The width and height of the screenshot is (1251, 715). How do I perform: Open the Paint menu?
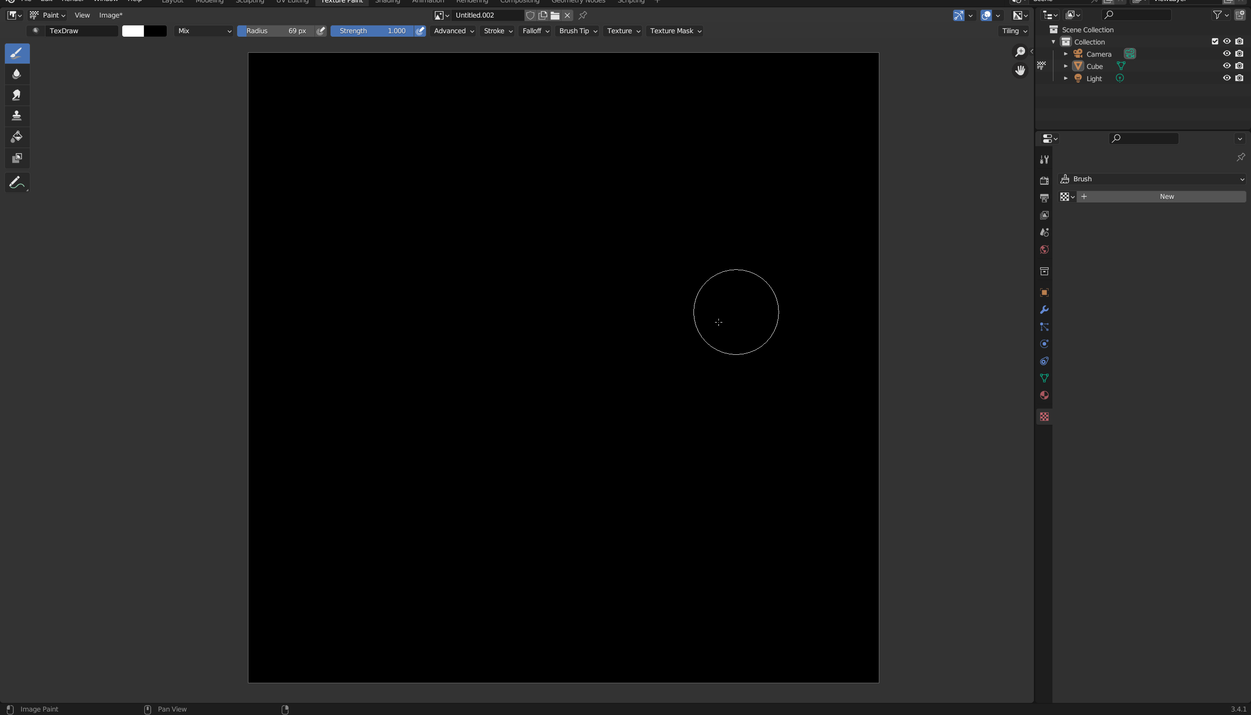click(51, 15)
